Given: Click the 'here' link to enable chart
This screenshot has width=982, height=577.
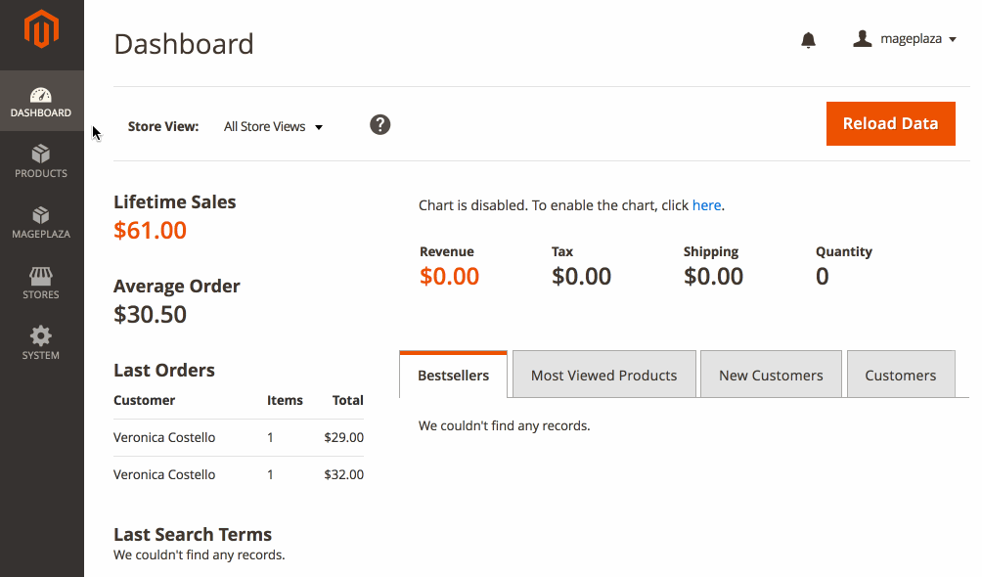Looking at the screenshot, I should click(706, 205).
